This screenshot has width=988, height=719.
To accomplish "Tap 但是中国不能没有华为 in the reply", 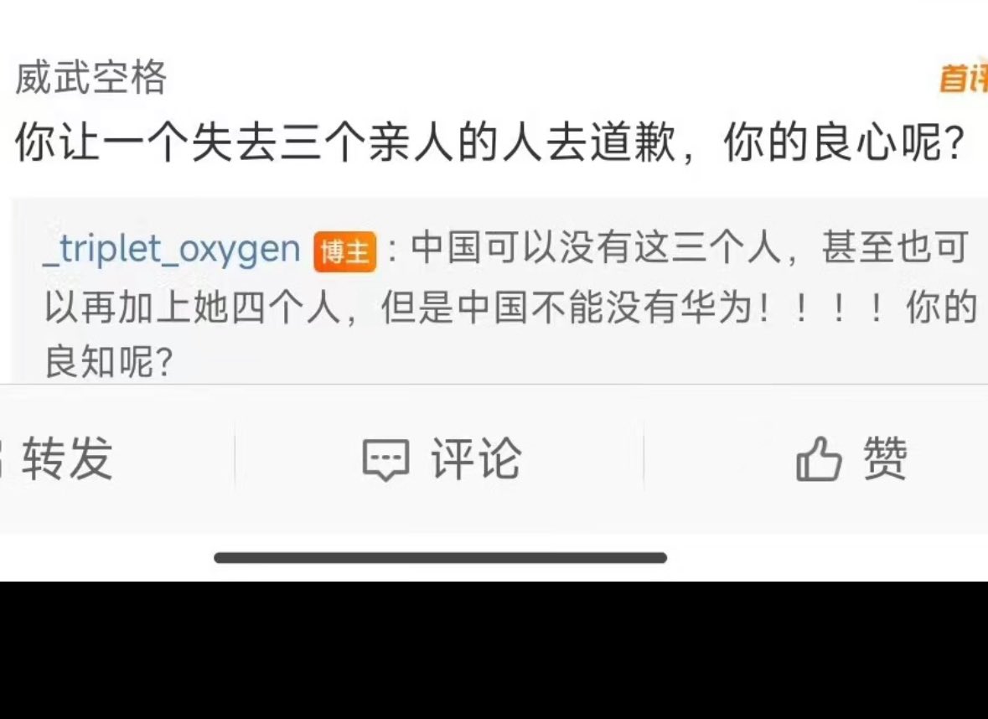I will point(567,308).
